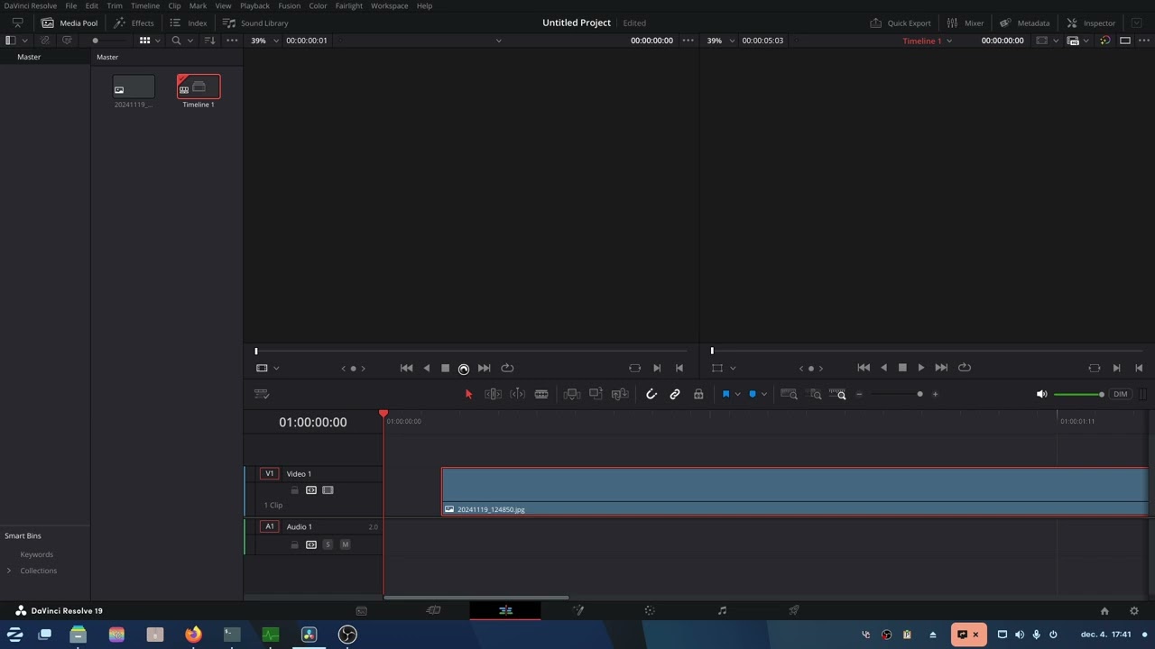The height and width of the screenshot is (649, 1155).
Task: Expand the Collections smart bin
Action: point(9,571)
